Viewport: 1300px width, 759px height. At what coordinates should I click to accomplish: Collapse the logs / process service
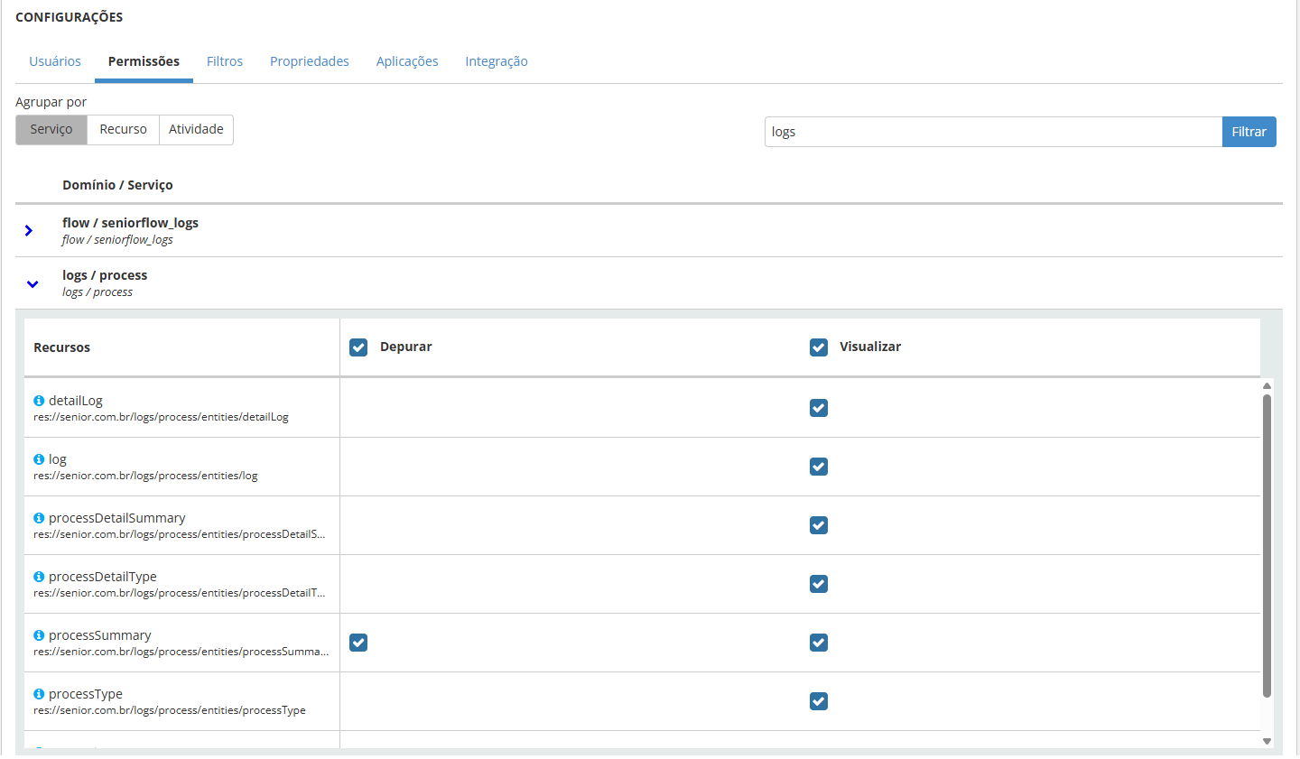[x=32, y=283]
